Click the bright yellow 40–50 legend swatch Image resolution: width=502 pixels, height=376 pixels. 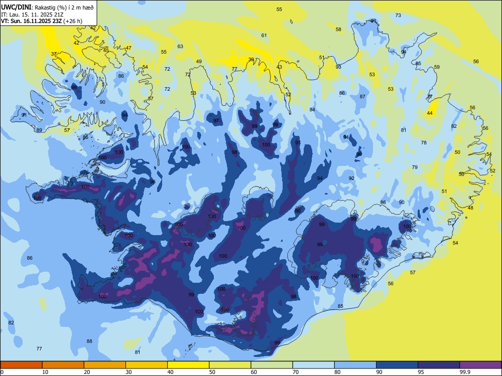(x=188, y=365)
